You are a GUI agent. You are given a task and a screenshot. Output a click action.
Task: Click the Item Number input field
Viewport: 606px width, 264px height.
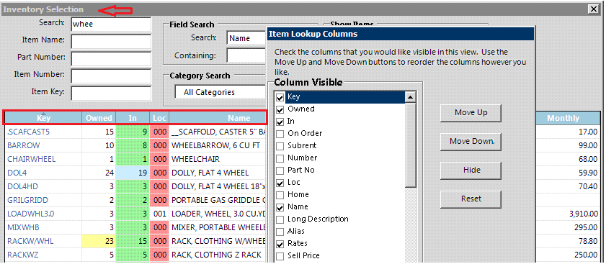coord(111,76)
